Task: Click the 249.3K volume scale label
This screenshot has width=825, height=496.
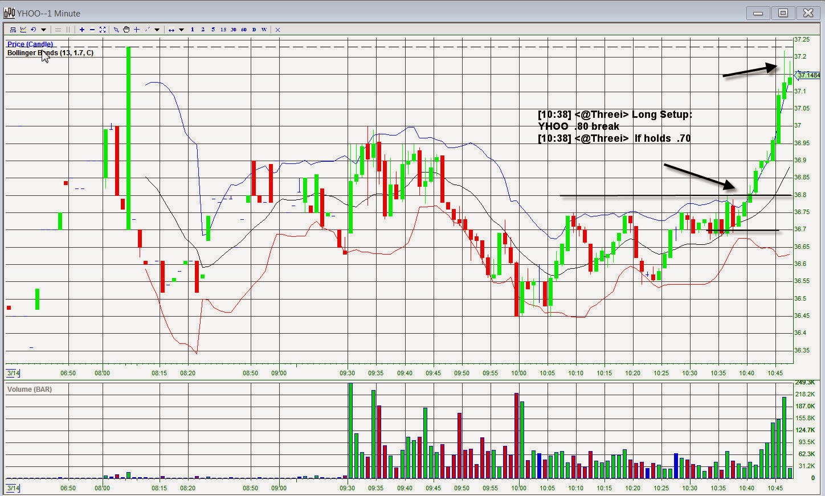Action: pos(805,382)
